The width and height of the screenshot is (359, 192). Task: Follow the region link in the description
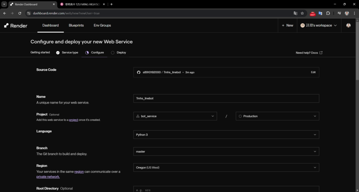click(x=79, y=172)
